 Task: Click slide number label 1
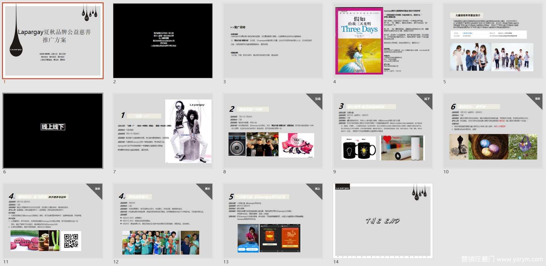click(4, 82)
